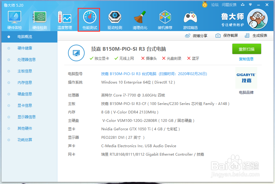Select 电脑概览 in the sidebar

30,37
